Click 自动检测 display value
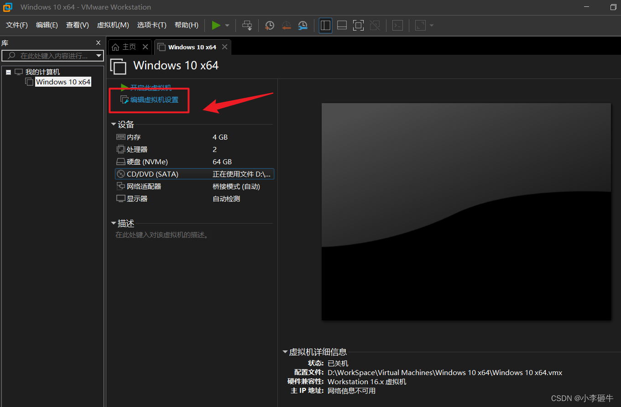Screen dimensions: 621x407 226,198
